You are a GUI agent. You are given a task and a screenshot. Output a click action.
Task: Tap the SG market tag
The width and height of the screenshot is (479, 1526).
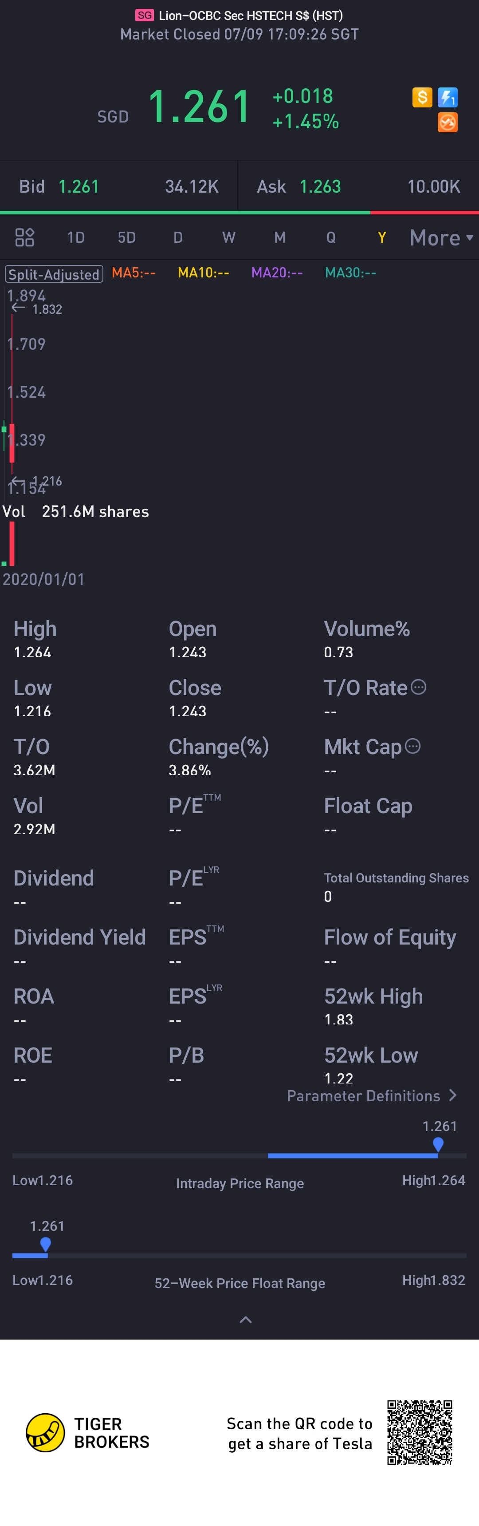[x=144, y=16]
